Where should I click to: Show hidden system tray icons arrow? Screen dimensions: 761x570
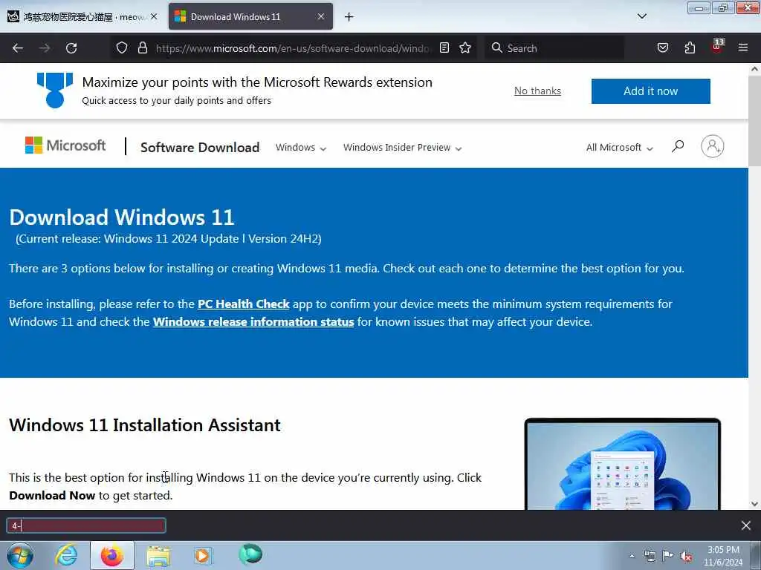pyautogui.click(x=632, y=556)
